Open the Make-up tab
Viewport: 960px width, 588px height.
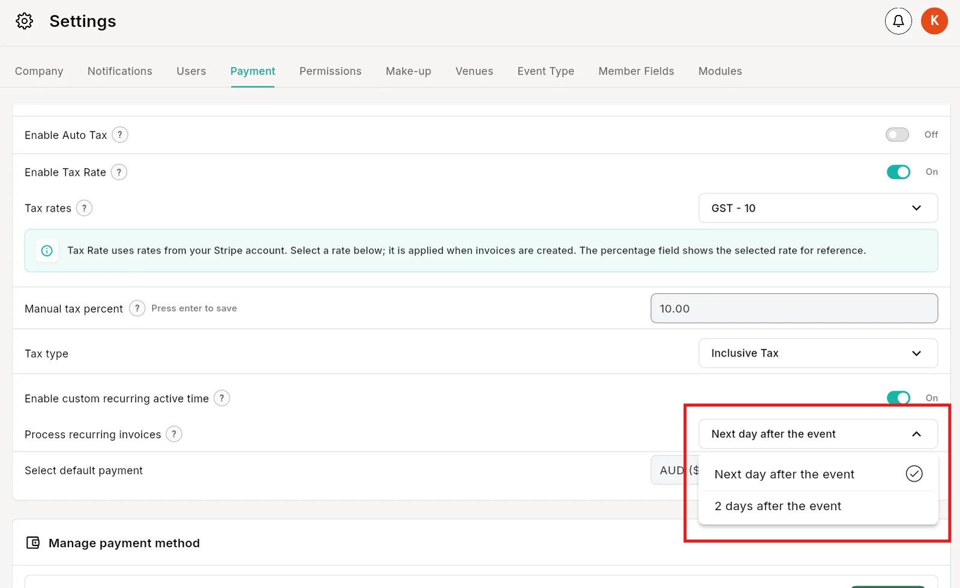pos(409,71)
